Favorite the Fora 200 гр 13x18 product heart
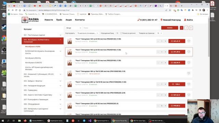This screenshot has height=123, width=219. click(x=189, y=84)
